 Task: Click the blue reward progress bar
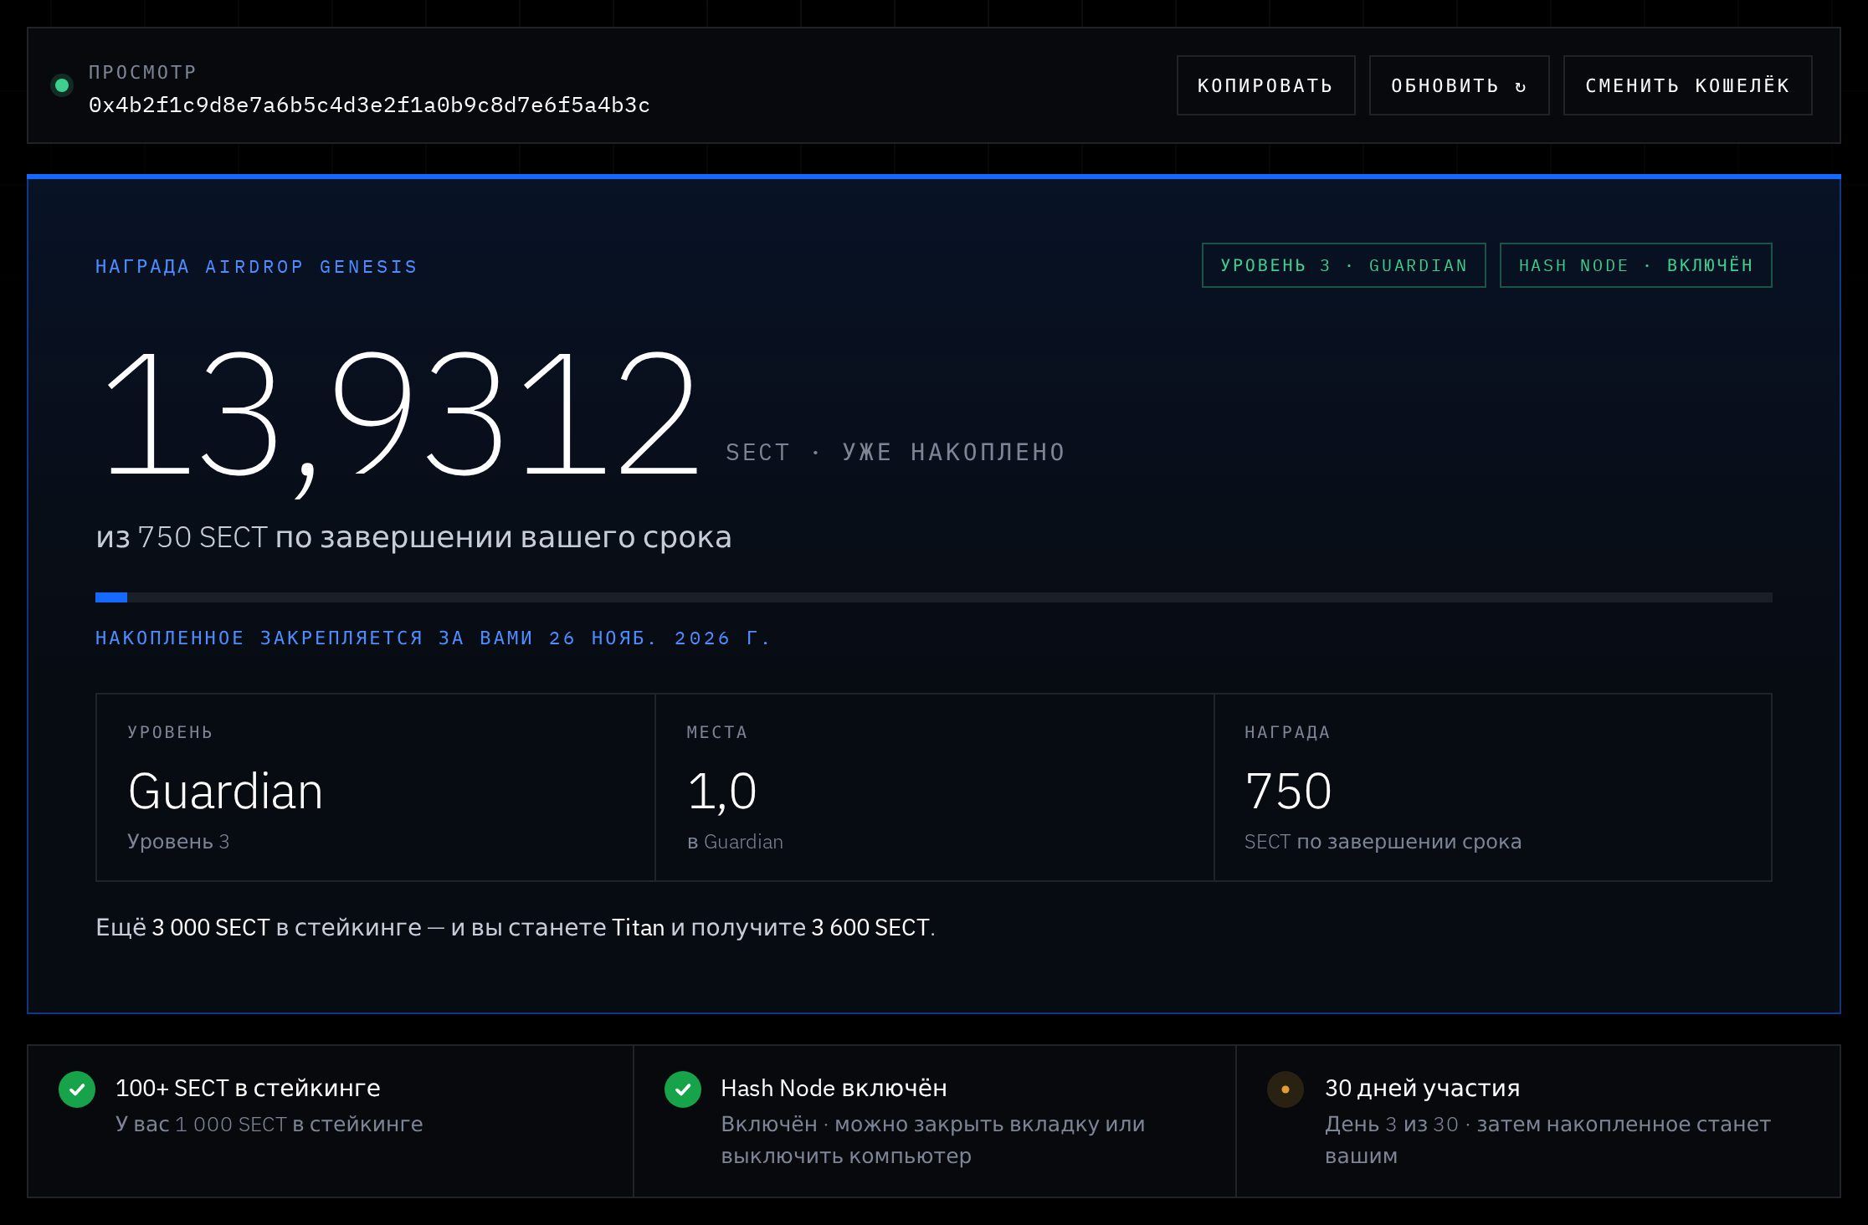coord(933,597)
